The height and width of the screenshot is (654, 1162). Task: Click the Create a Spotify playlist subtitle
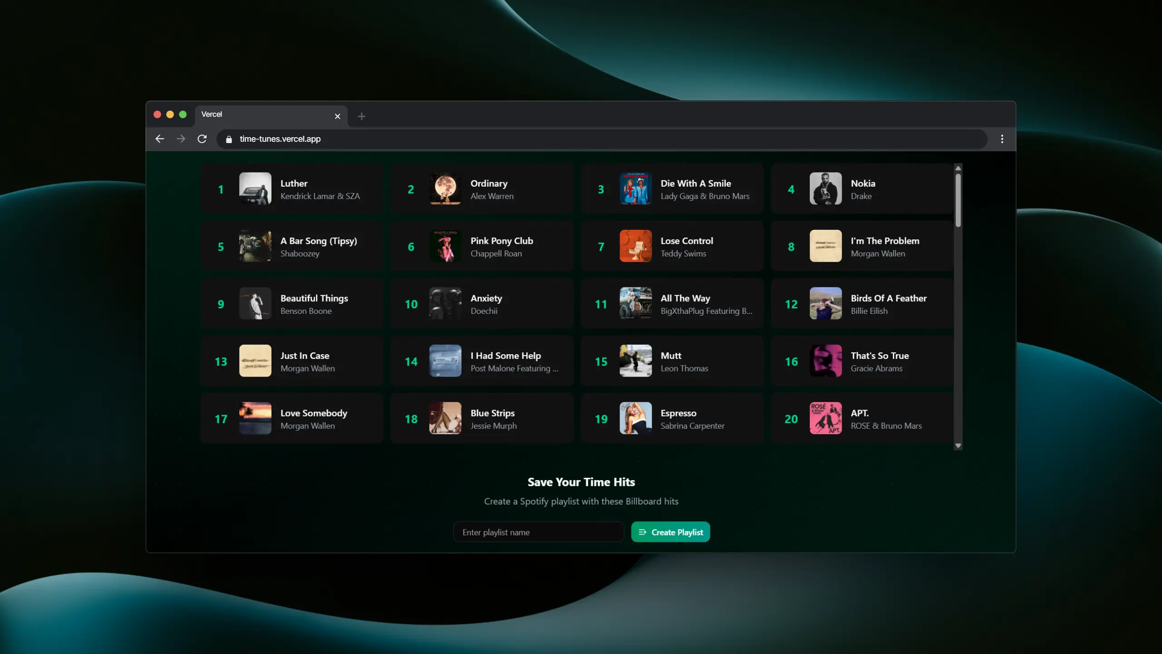pyautogui.click(x=581, y=501)
